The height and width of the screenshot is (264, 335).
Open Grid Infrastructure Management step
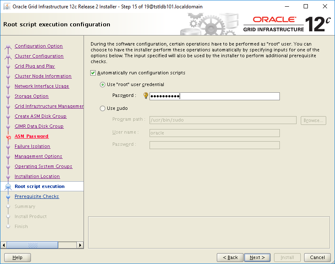[49, 107]
